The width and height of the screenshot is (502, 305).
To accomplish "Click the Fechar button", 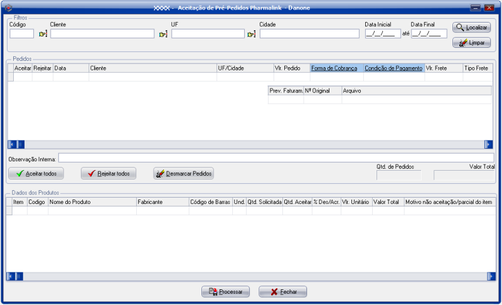I will [x=283, y=292].
